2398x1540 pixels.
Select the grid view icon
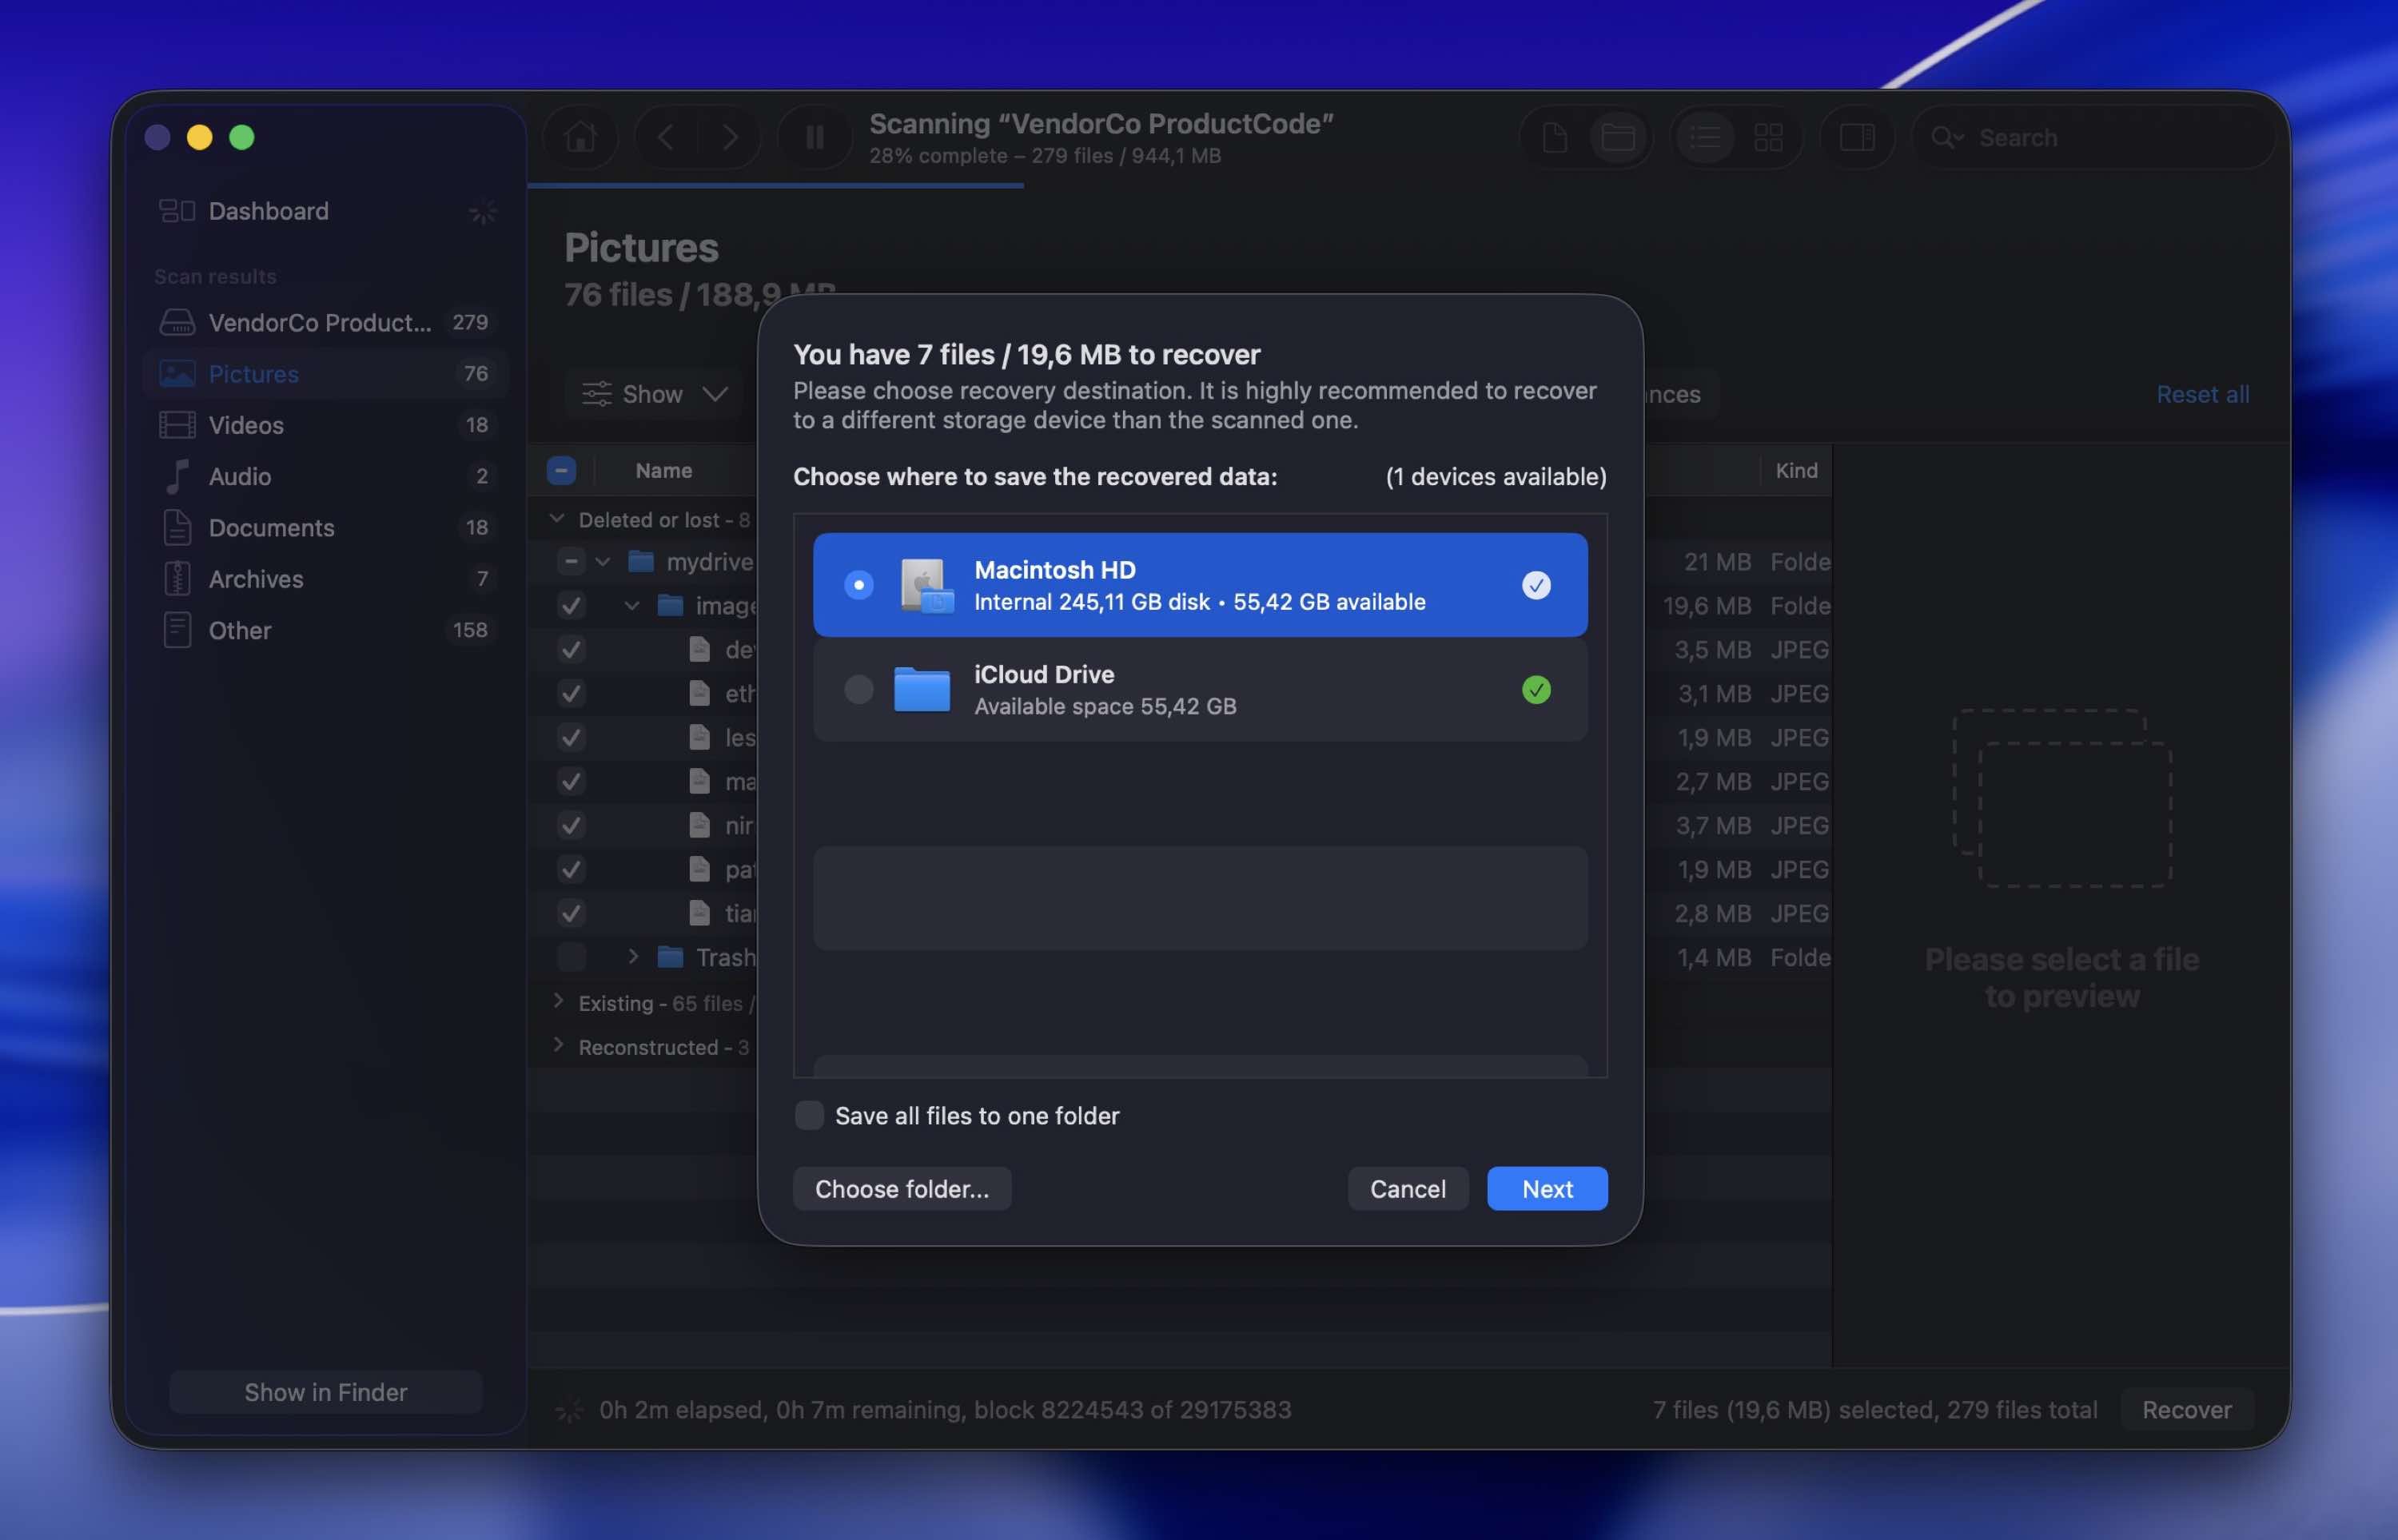[1768, 137]
